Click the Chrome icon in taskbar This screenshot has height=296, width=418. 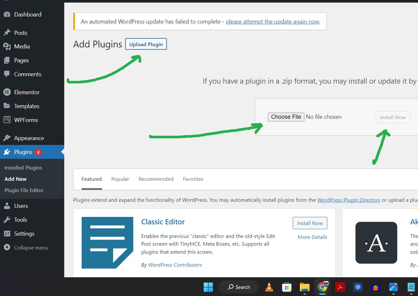pos(322,287)
